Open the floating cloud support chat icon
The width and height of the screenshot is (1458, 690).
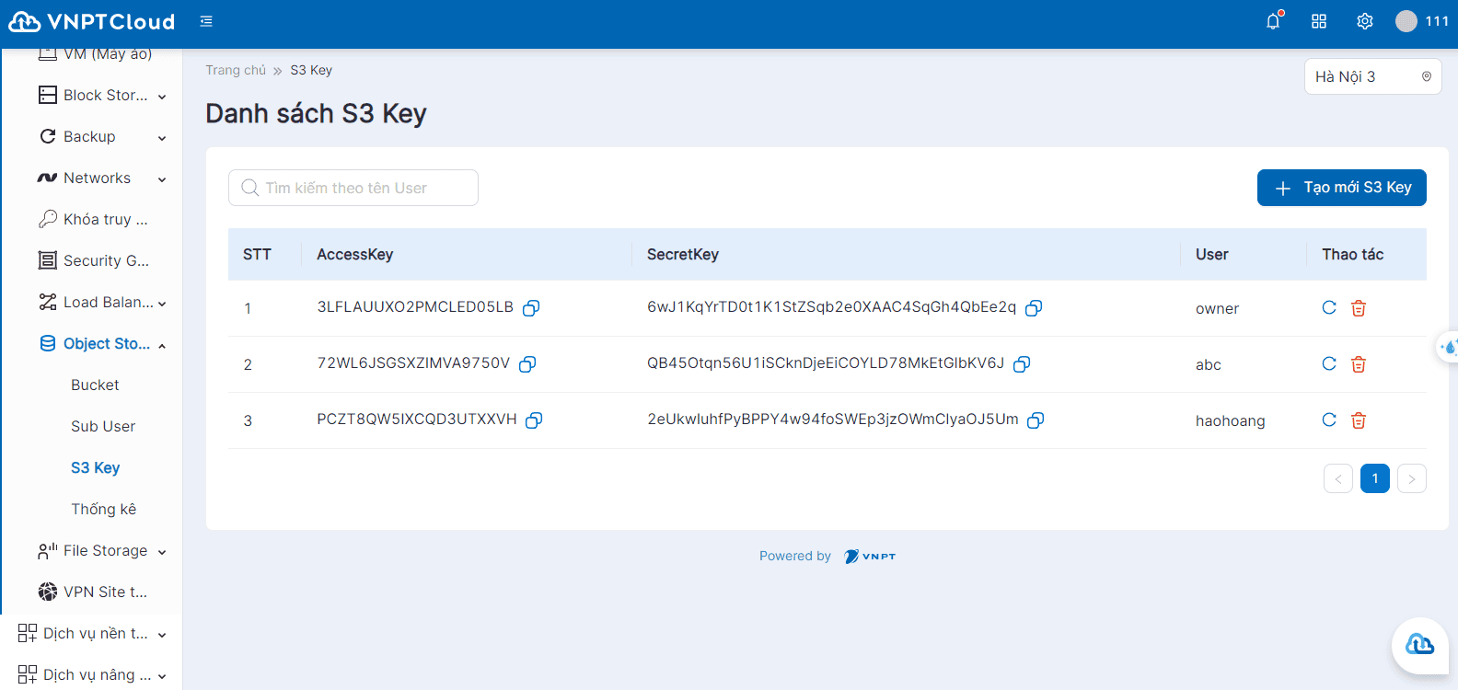point(1420,645)
